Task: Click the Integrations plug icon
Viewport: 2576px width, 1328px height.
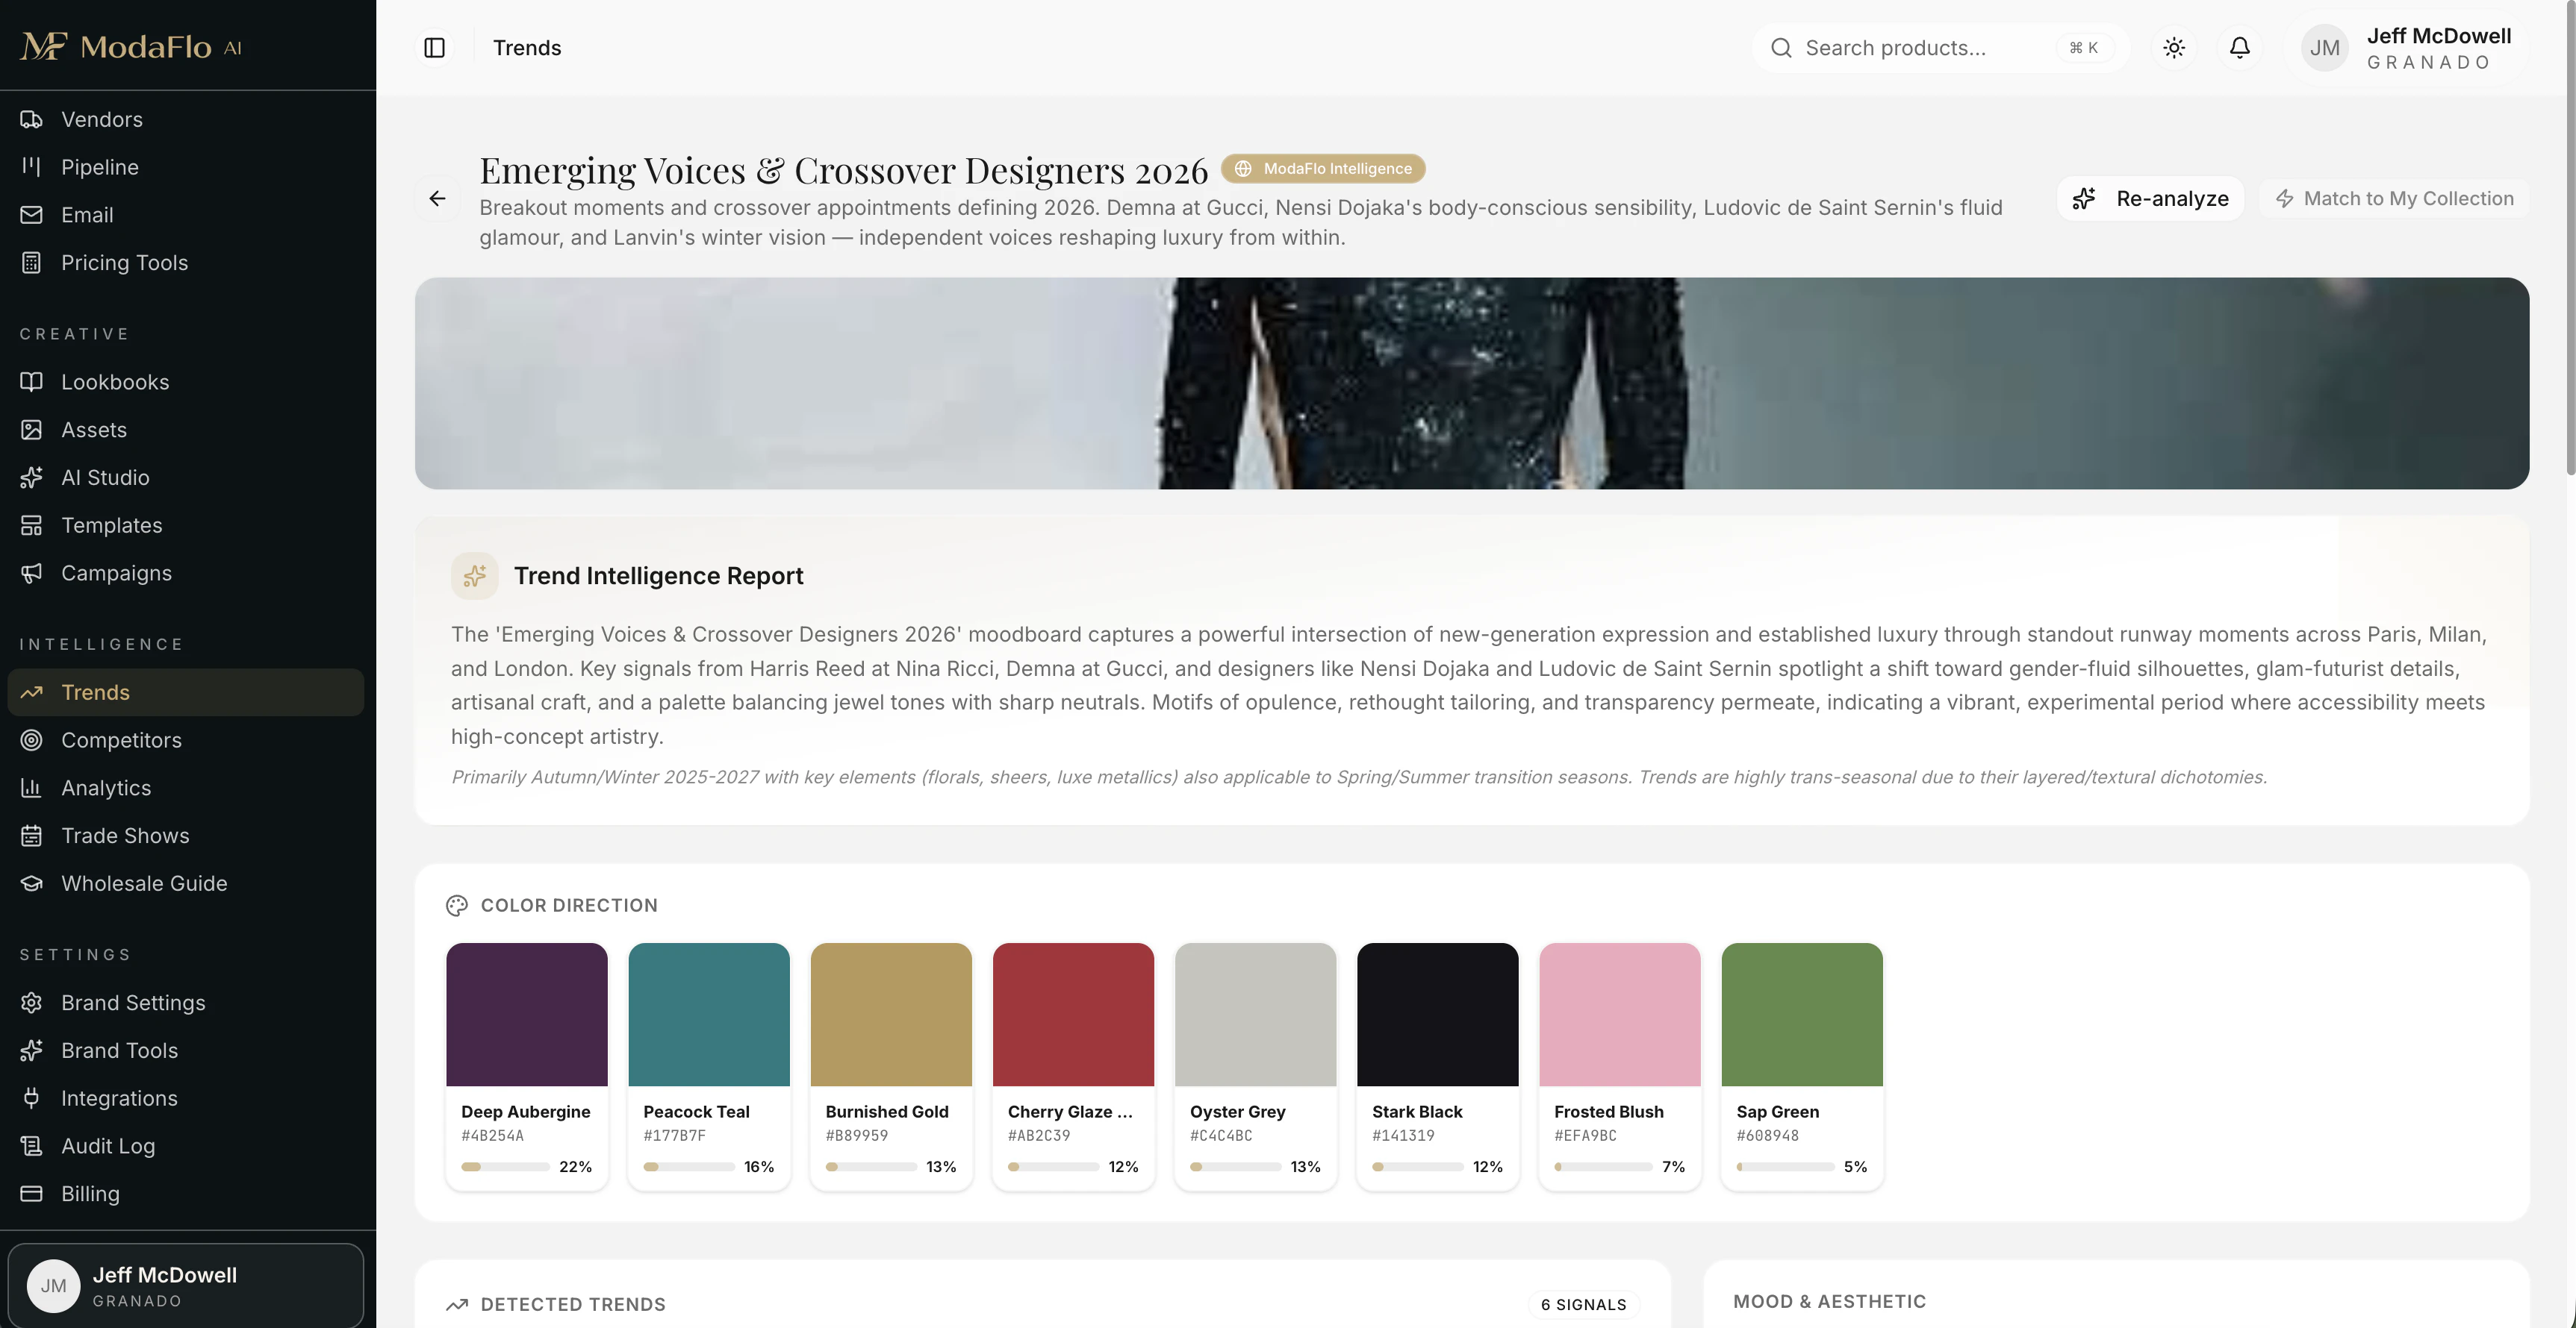Action: (32, 1098)
